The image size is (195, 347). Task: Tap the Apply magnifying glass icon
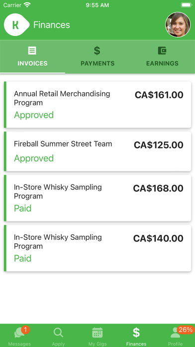[x=58, y=333]
